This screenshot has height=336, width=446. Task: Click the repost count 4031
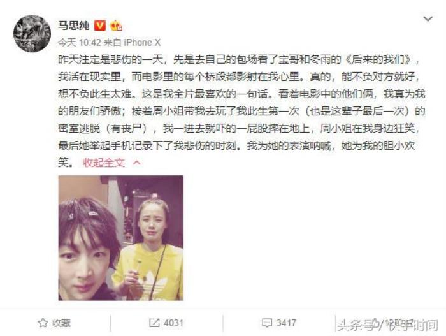point(173,323)
